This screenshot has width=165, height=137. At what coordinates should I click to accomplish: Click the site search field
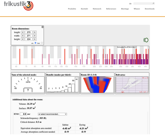(144, 4)
